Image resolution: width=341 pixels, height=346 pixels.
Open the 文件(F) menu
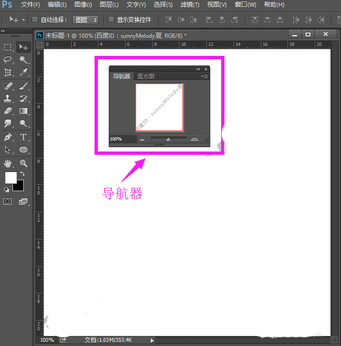coord(31,5)
